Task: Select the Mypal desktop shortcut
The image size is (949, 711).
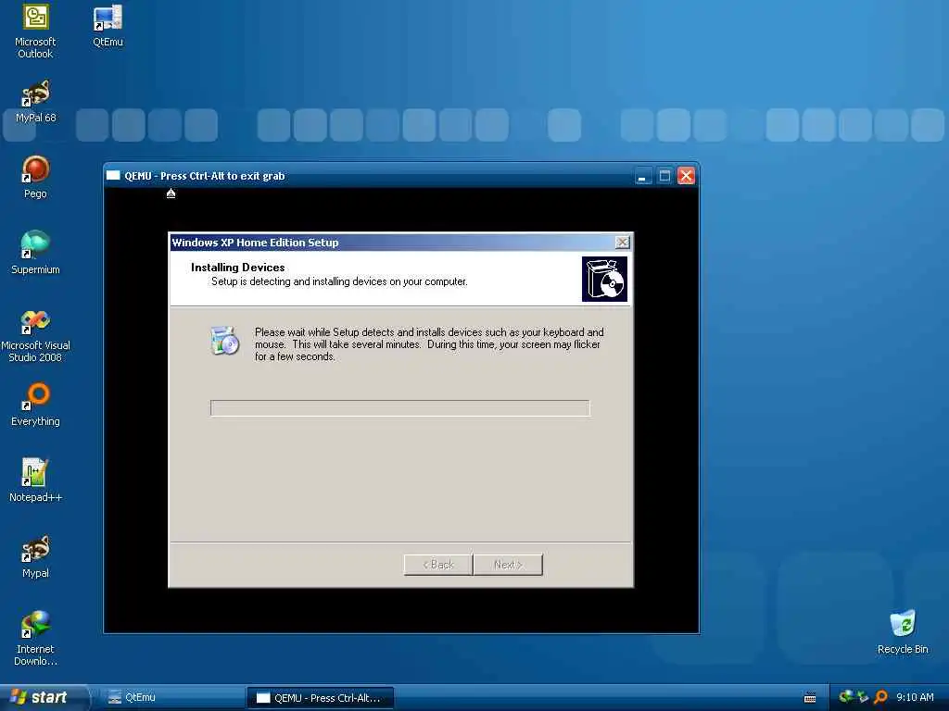Action: tap(35, 556)
